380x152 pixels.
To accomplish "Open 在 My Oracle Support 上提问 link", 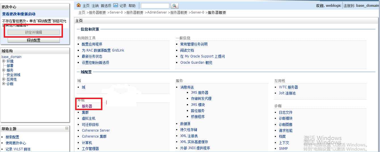I will 202,56.
